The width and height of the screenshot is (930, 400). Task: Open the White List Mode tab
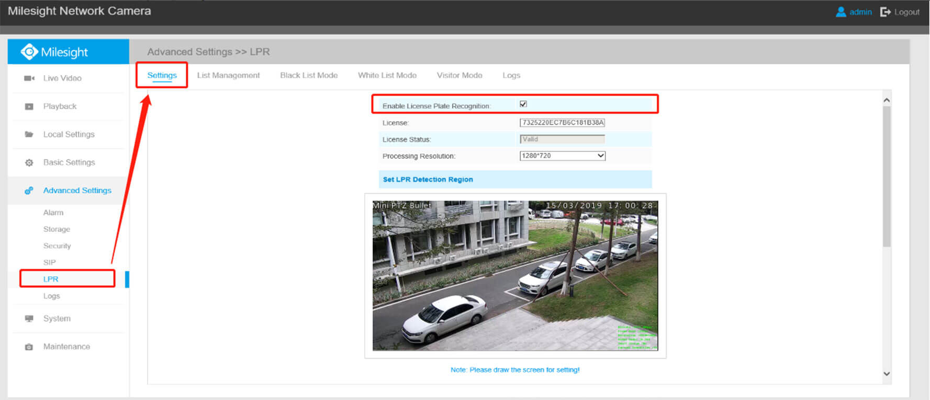(x=387, y=75)
